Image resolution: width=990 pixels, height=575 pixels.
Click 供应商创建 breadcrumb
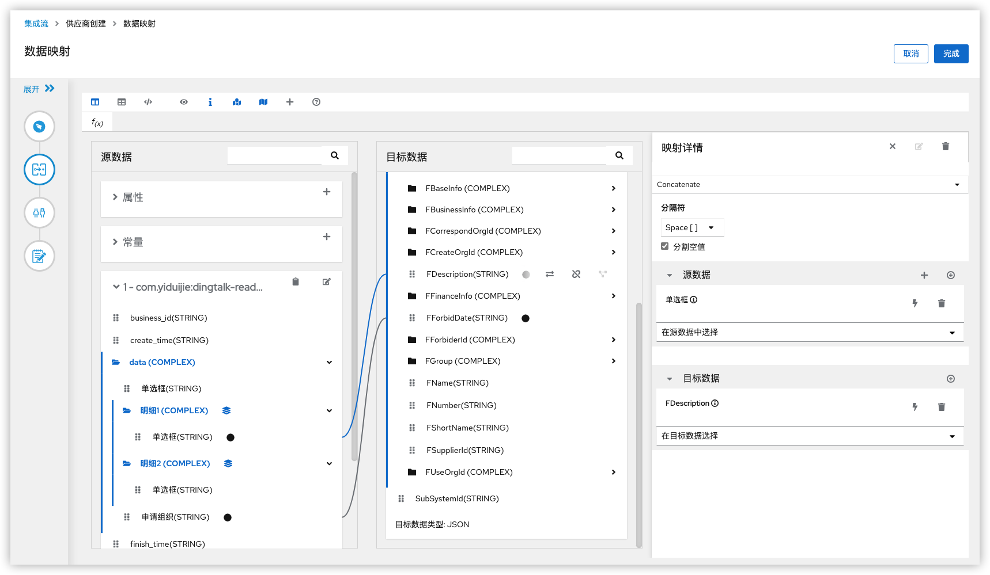pos(86,24)
